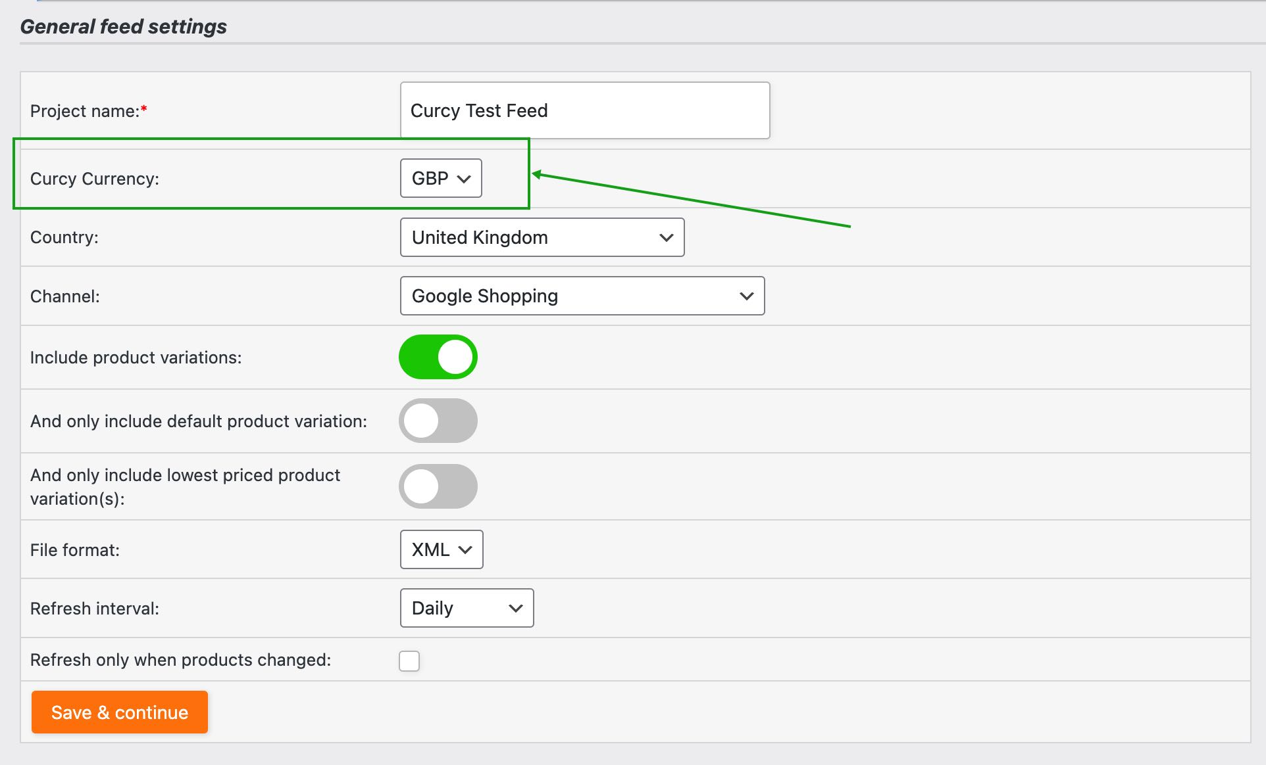Click the Project name input field
The height and width of the screenshot is (765, 1266).
tap(584, 110)
